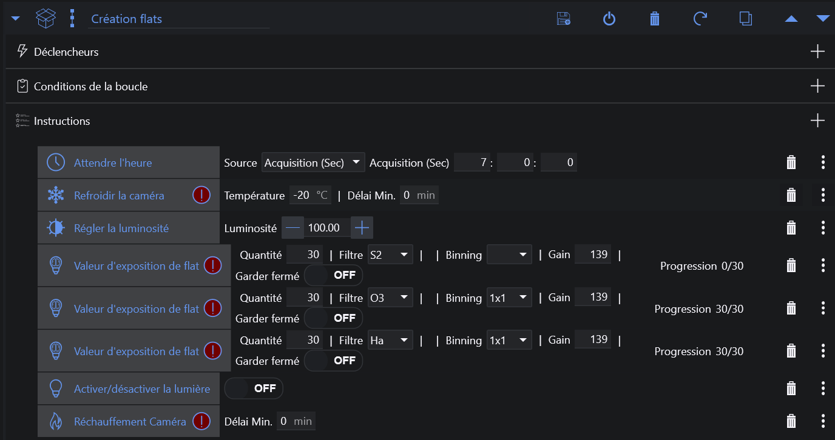Delete the Attendre l'heure instruction

(791, 162)
